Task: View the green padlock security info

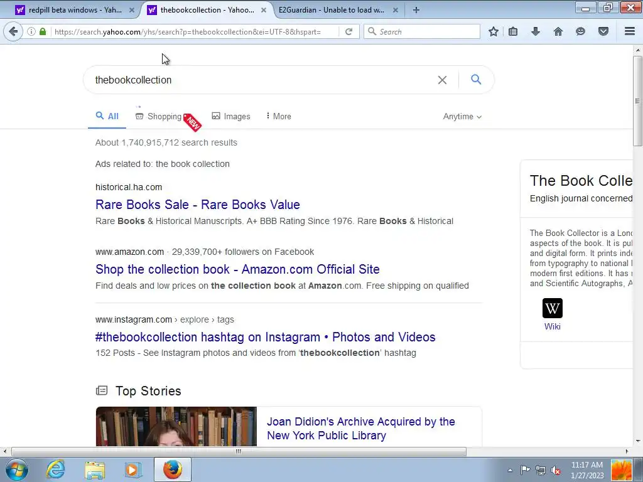Action: (43, 31)
